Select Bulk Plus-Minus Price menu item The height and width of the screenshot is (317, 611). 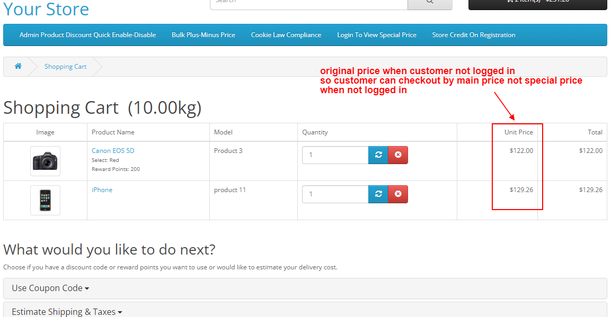coord(203,34)
